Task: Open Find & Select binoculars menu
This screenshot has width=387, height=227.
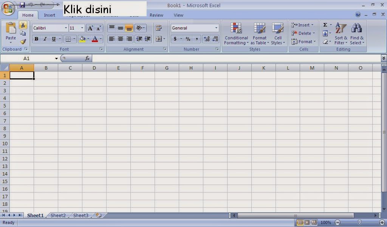Action: pyautogui.click(x=357, y=34)
